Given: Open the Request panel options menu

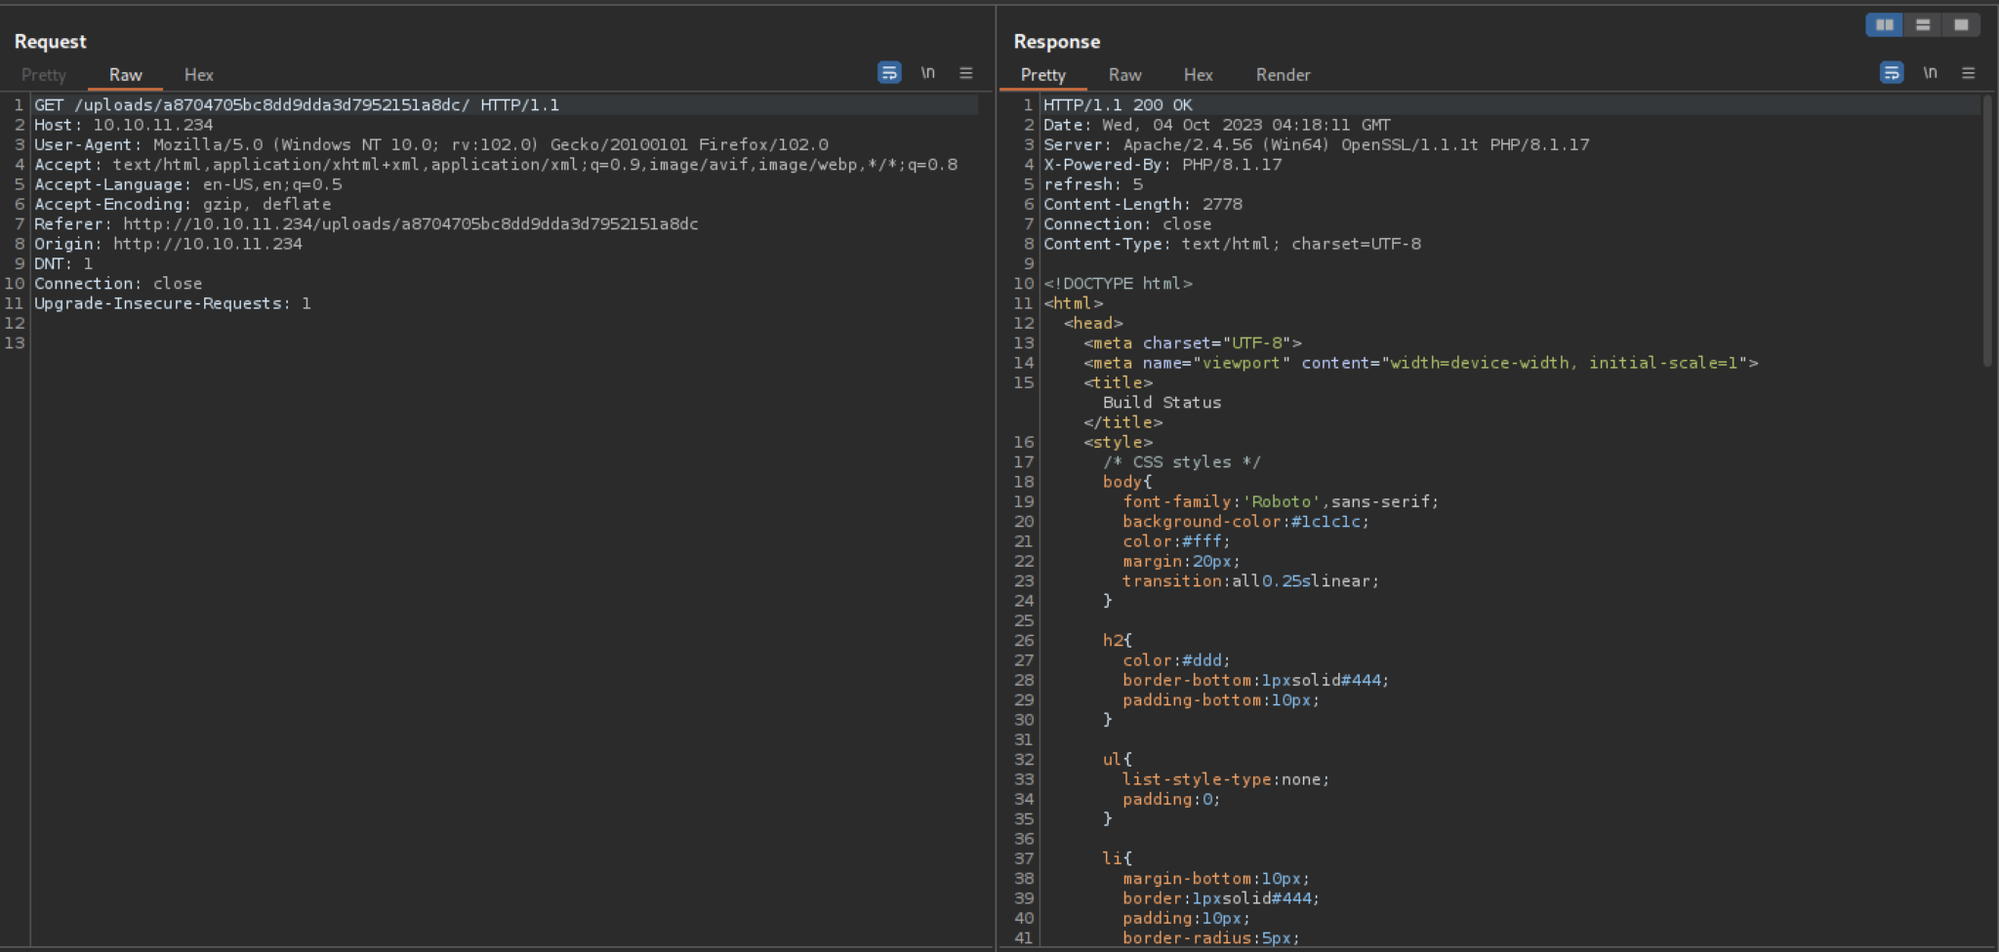Looking at the screenshot, I should click(x=966, y=73).
